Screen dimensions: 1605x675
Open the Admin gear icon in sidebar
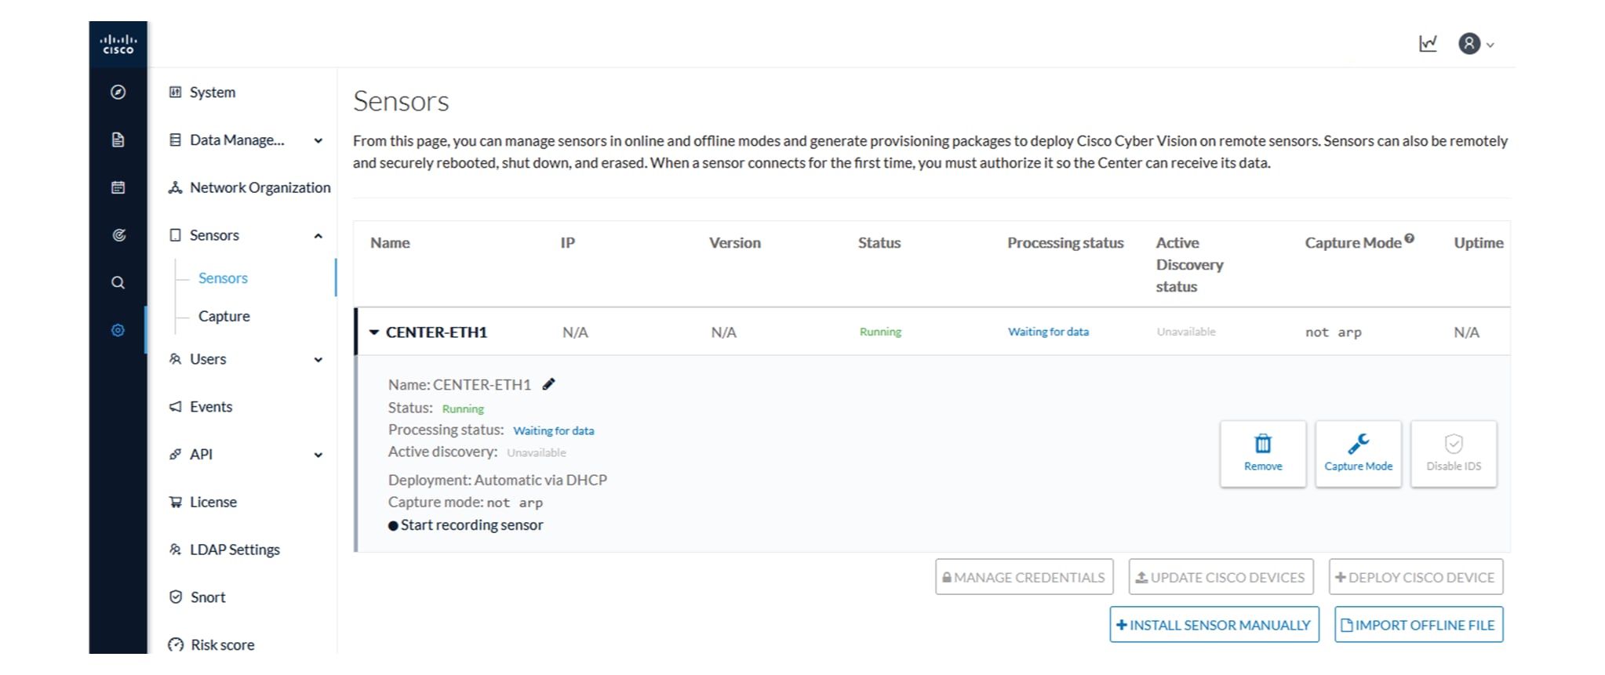[x=118, y=330]
